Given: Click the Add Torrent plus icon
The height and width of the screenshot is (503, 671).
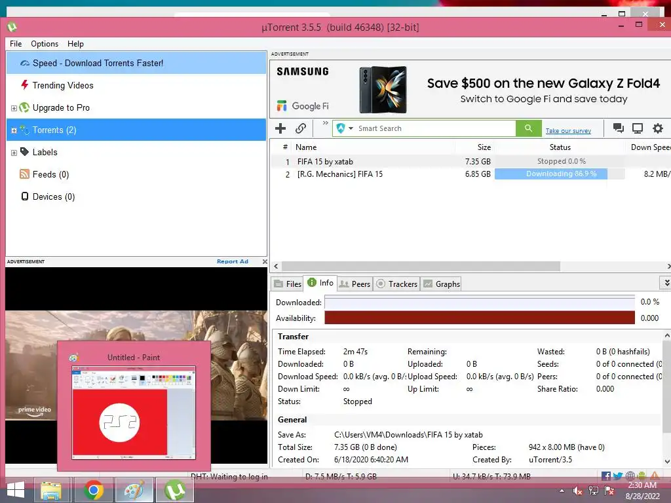Looking at the screenshot, I should 280,128.
